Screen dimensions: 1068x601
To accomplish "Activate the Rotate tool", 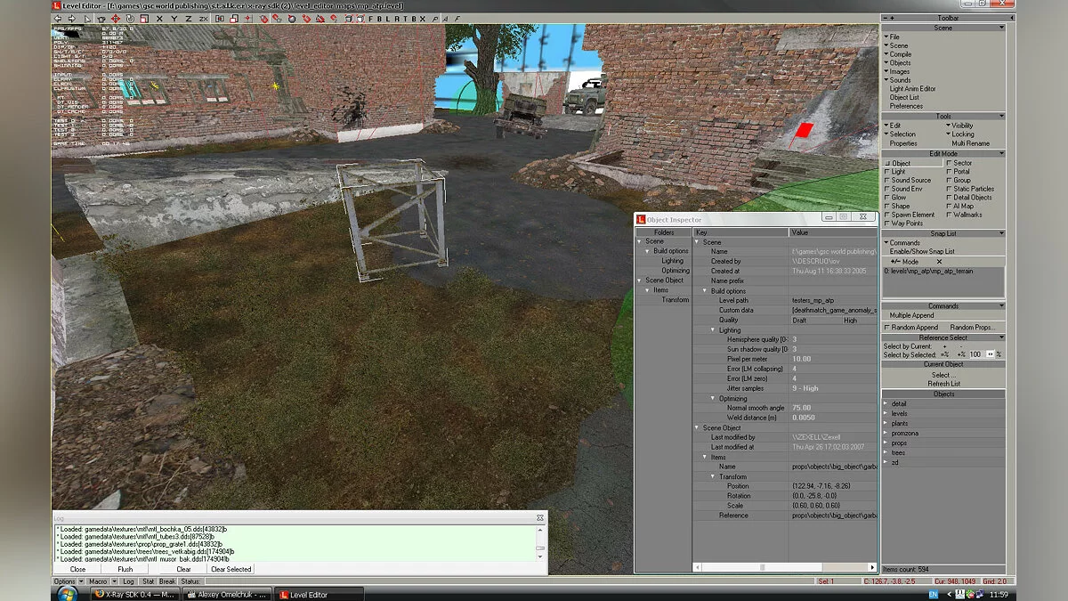I will click(x=130, y=18).
